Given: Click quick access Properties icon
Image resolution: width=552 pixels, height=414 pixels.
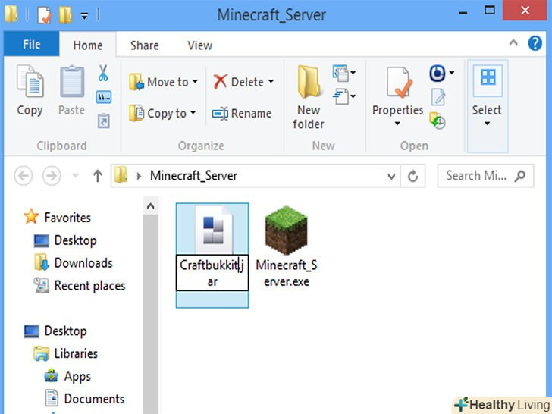Looking at the screenshot, I should pyautogui.click(x=45, y=15).
